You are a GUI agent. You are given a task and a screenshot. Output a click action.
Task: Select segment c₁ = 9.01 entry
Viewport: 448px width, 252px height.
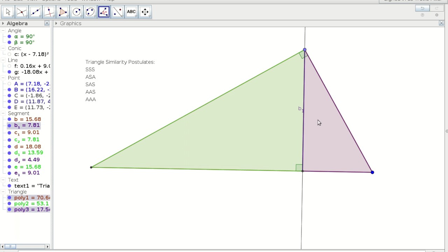point(27,133)
